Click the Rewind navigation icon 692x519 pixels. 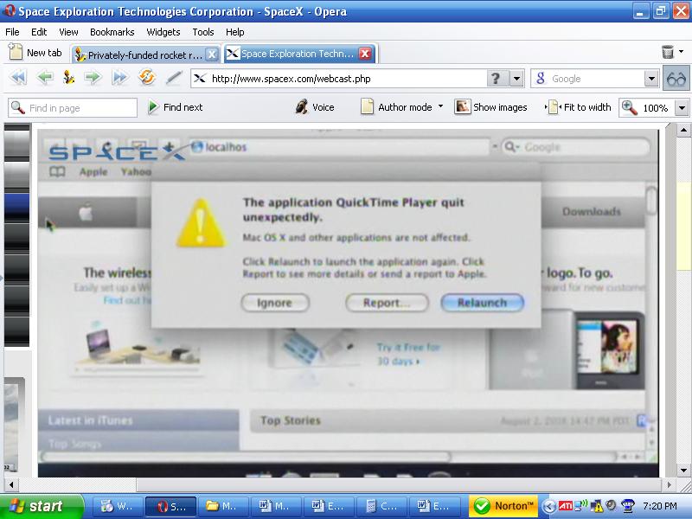click(17, 78)
